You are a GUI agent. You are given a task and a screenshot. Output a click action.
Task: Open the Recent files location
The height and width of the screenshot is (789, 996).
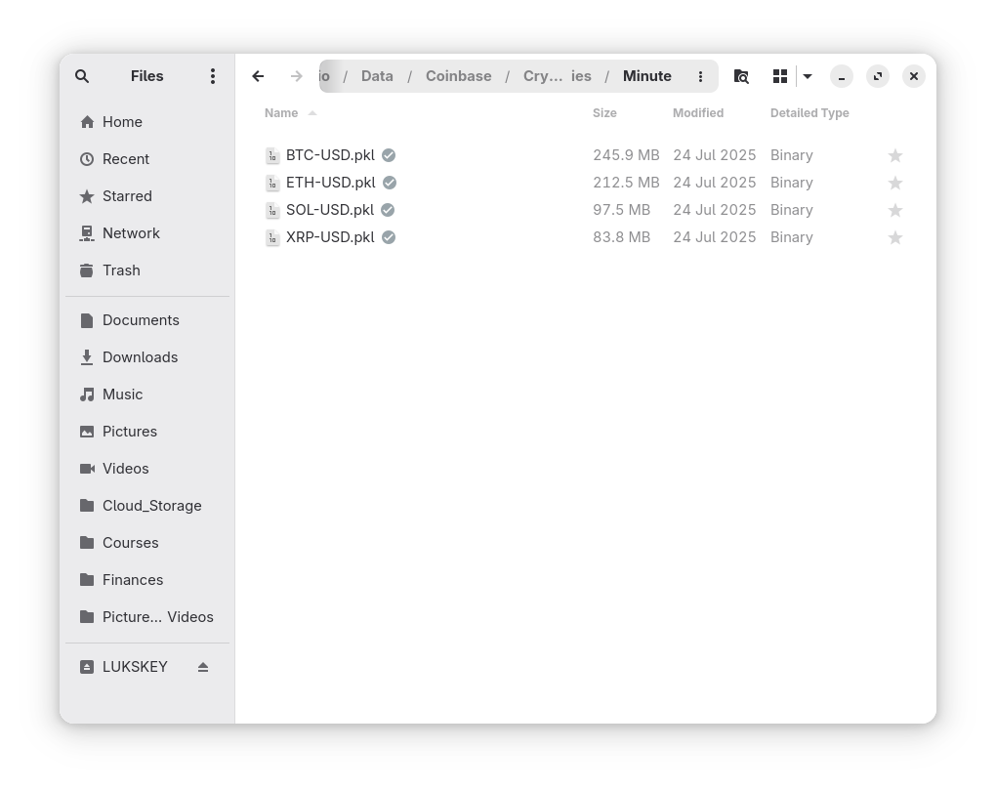coord(126,159)
